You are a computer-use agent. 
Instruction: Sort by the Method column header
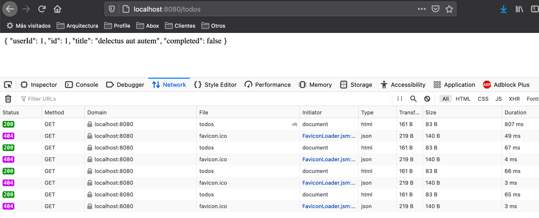63,112
